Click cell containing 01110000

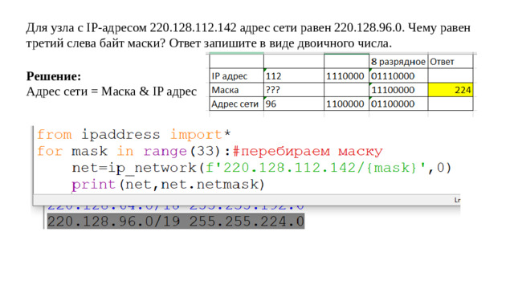[398, 76]
